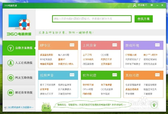Image resolution: width=168 pixels, height=114 pixels.
Task: Click the truck icon for nearby merchants
Action: tap(11, 93)
